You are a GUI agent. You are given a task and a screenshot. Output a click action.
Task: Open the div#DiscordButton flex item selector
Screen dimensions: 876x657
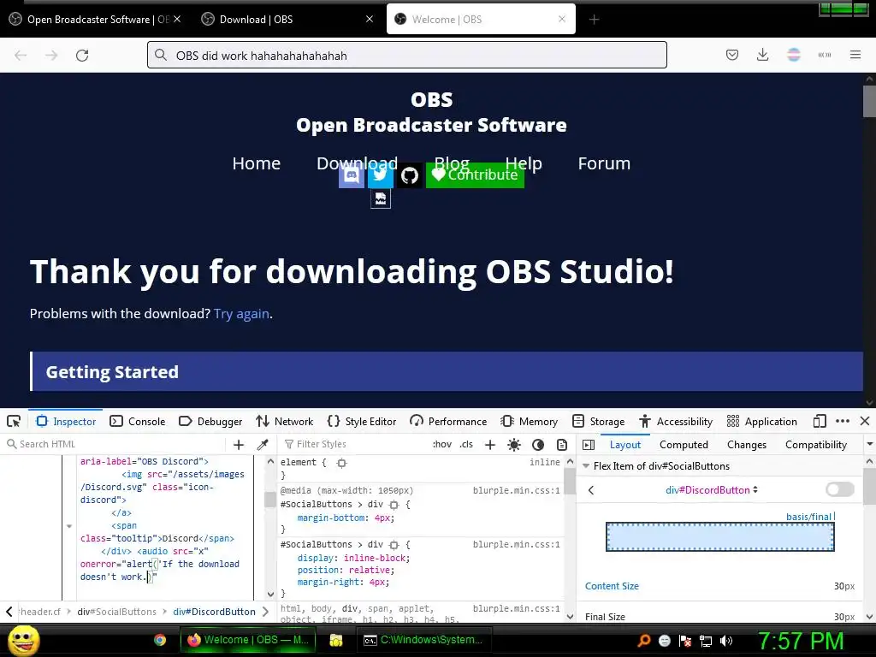(712, 490)
